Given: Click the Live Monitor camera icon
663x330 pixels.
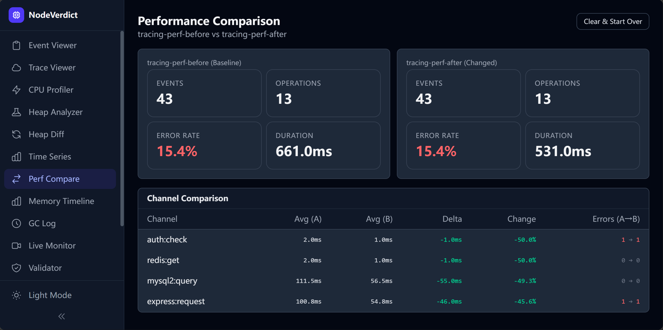Looking at the screenshot, I should (16, 246).
